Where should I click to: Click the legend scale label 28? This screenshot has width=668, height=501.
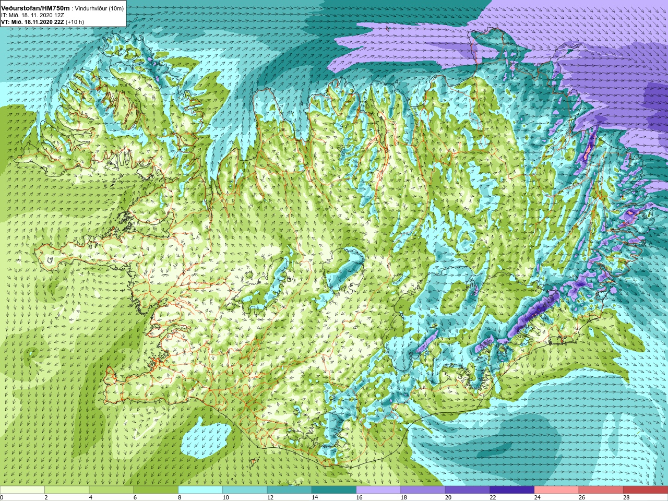626,497
